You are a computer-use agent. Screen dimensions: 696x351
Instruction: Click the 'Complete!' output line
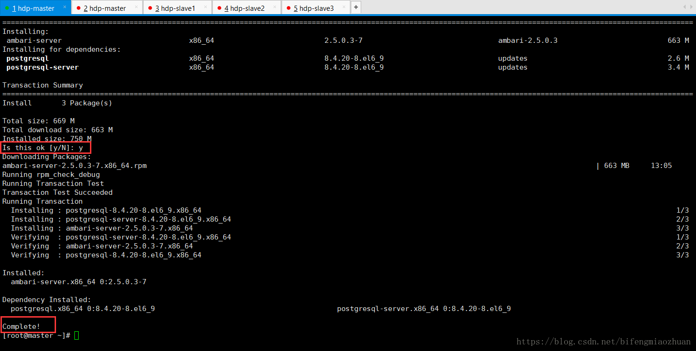[x=22, y=327]
